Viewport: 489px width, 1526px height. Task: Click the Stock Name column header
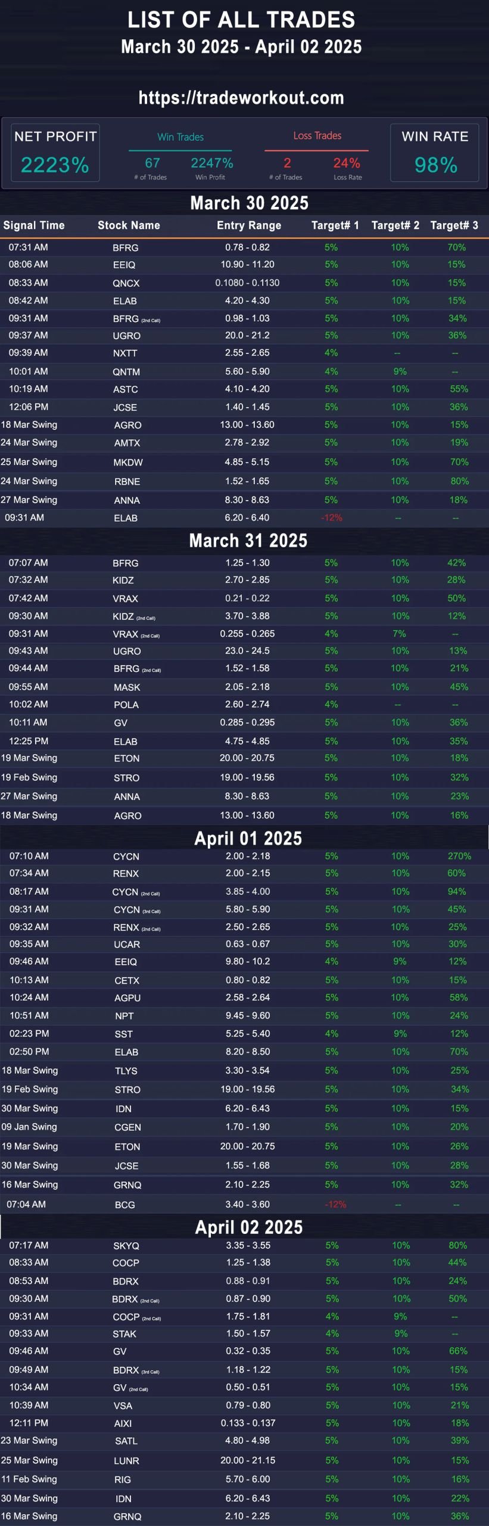click(129, 225)
